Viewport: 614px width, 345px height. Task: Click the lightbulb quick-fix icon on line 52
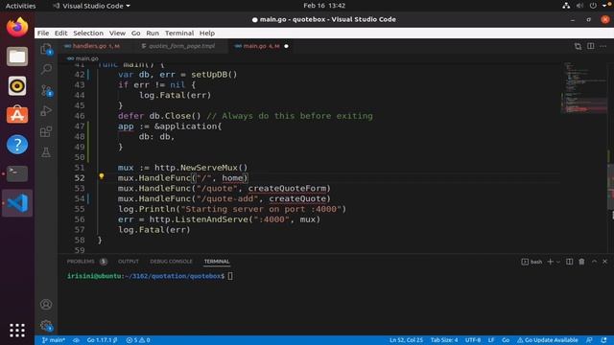(x=102, y=176)
